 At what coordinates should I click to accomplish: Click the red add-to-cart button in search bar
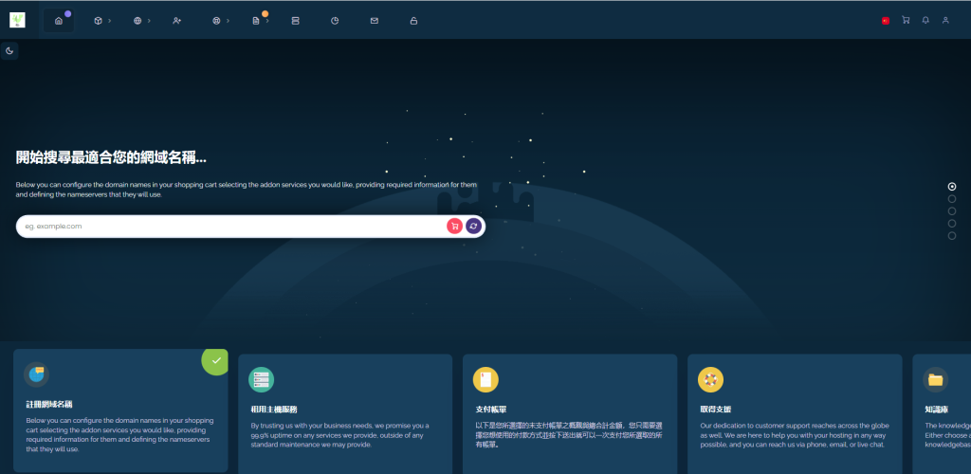[454, 227]
